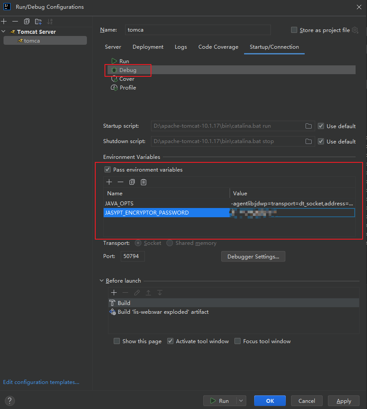367x409 pixels.
Task: Select Build 'lis-web:war exploded' artifact step
Action: tap(234, 312)
